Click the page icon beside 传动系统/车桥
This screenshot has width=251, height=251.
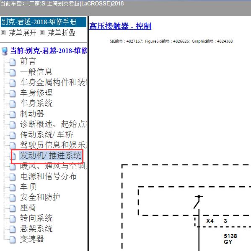[13, 135]
